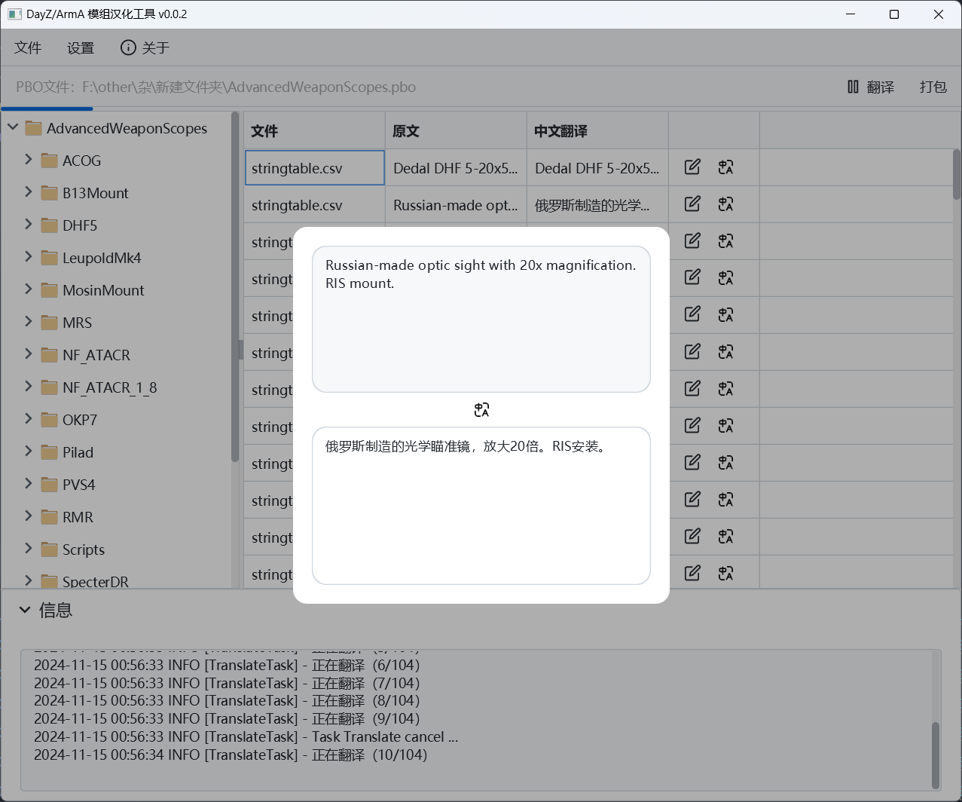The height and width of the screenshot is (802, 962).
Task: Click the translate icon in the last visible table row
Action: coord(725,574)
